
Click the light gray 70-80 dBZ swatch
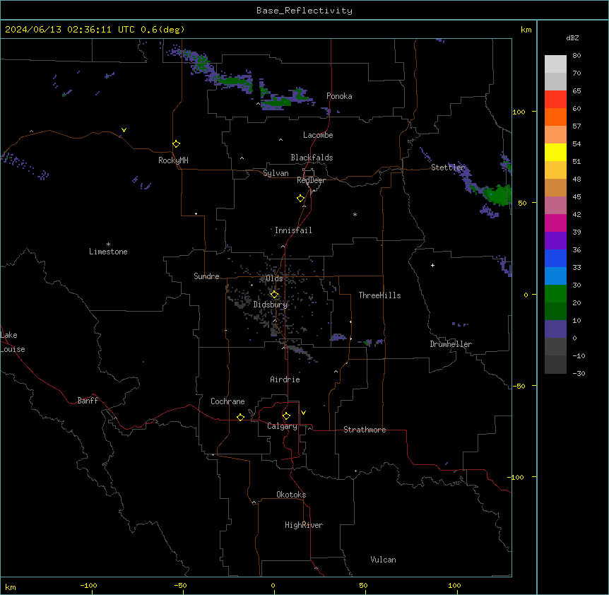[x=555, y=64]
